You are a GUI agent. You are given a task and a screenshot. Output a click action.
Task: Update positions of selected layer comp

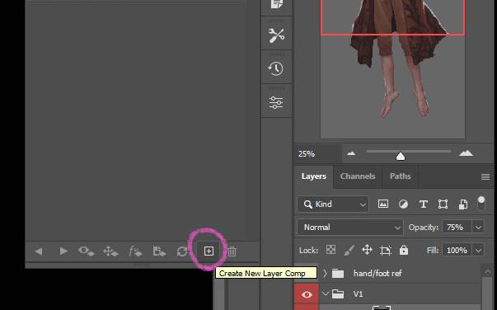[x=110, y=251]
